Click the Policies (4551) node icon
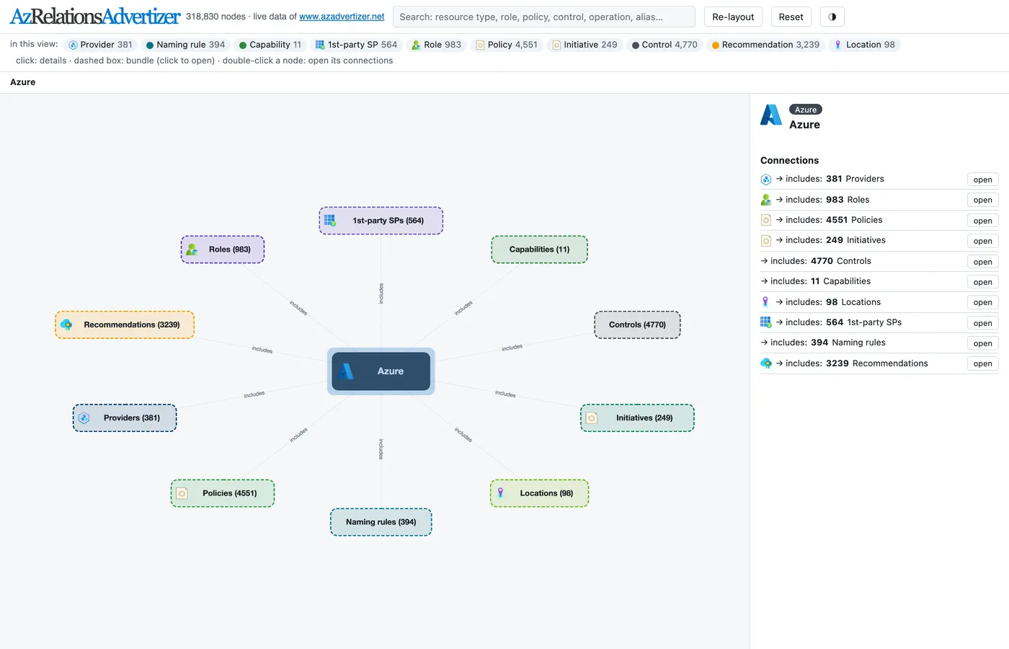This screenshot has height=649, width=1009. tap(182, 493)
